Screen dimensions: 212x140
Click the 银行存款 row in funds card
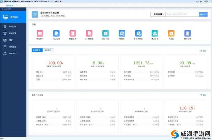click(142, 72)
